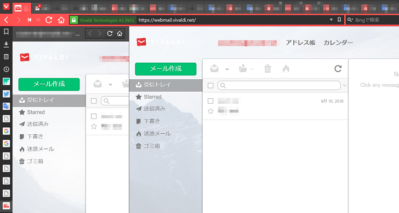
Task: Reload the page from browser toolbar
Action: click(x=49, y=20)
